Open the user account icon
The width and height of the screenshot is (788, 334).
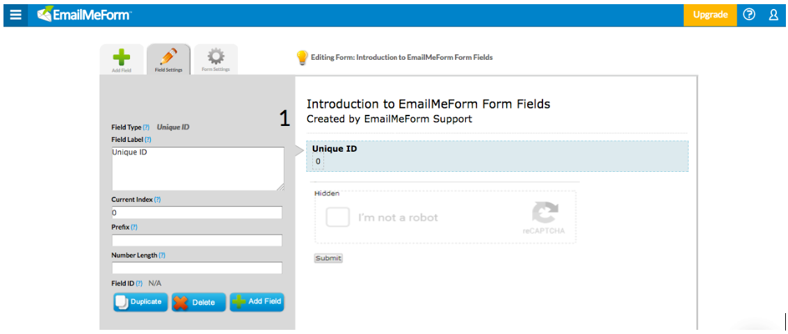coord(773,15)
